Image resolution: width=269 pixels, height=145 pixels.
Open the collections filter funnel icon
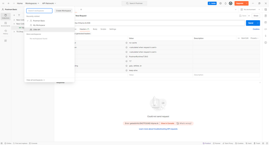(x=19, y=15)
